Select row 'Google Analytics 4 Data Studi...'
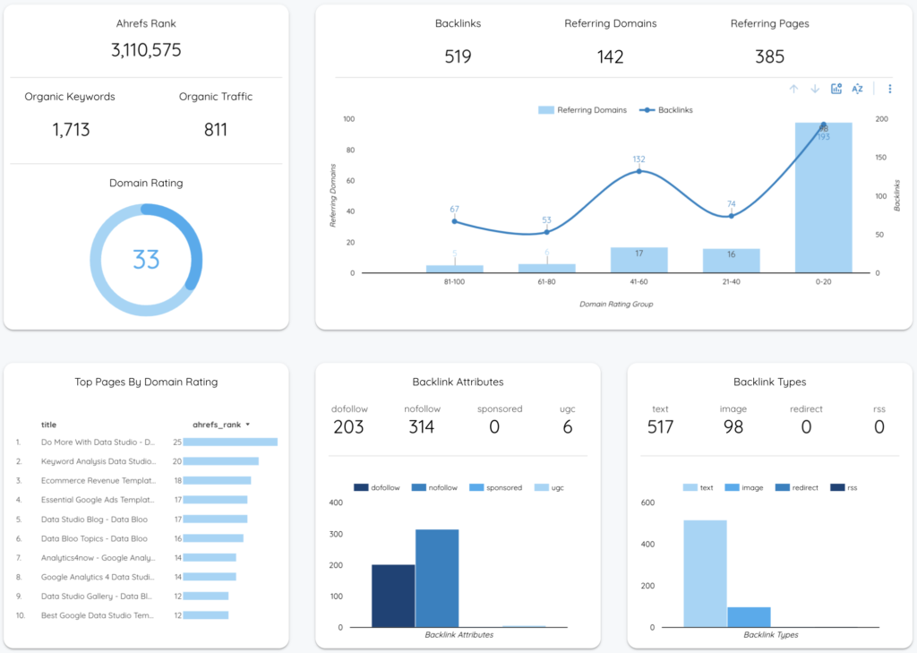917x653 pixels. pos(146,577)
